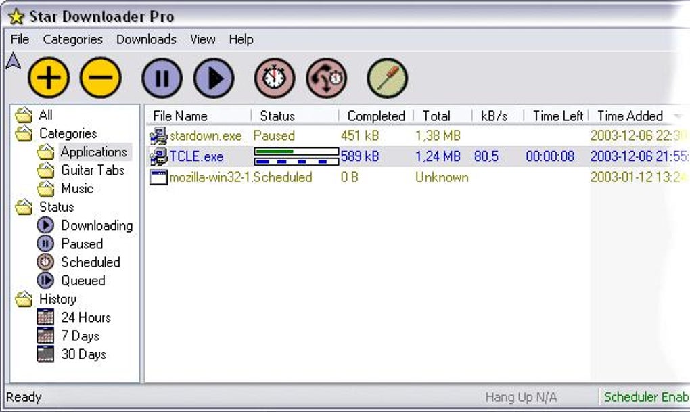Pause downloads with the toolbar pause button
This screenshot has width=690, height=412.
(x=162, y=78)
